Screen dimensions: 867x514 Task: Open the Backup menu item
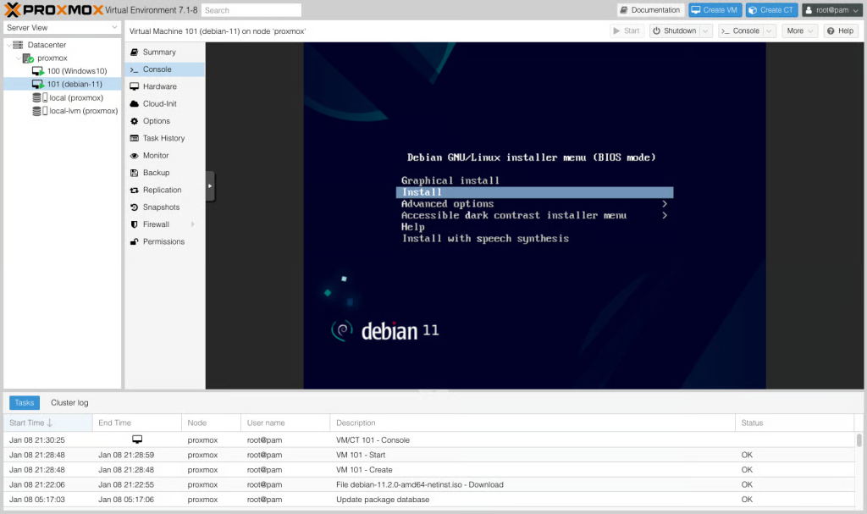(x=165, y=173)
